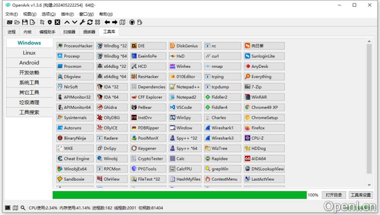The image size is (380, 215).
Task: Click the magnifier search icon in status bar
Action: pyautogui.click(x=23, y=208)
